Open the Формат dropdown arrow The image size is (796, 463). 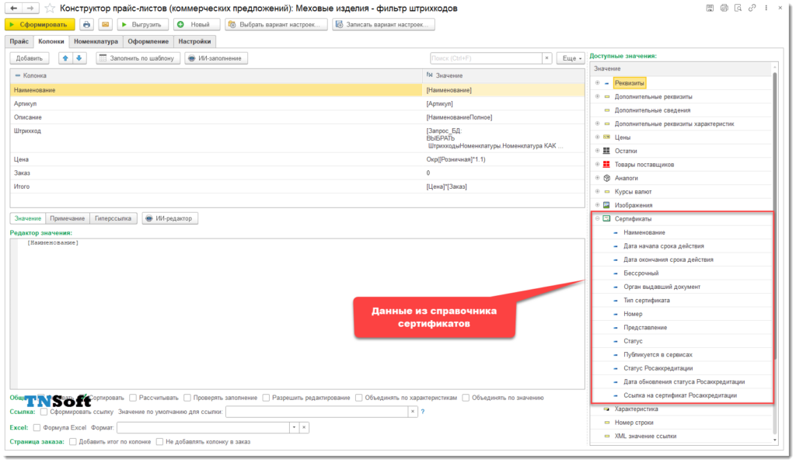(294, 427)
